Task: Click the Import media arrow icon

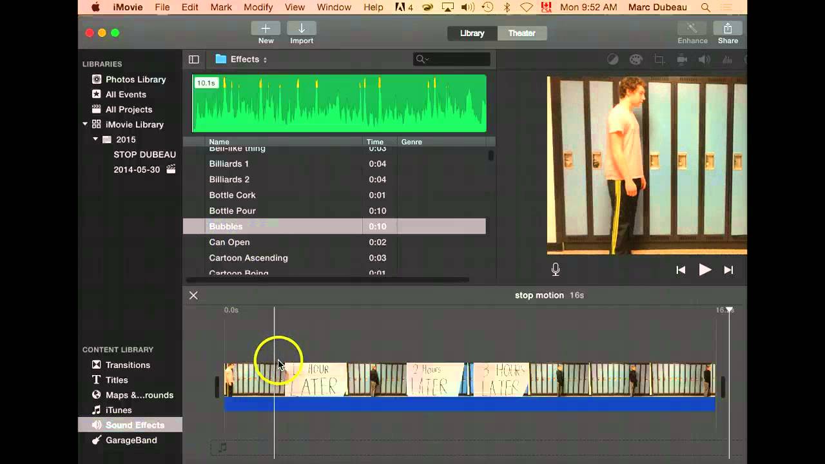Action: pos(301,28)
